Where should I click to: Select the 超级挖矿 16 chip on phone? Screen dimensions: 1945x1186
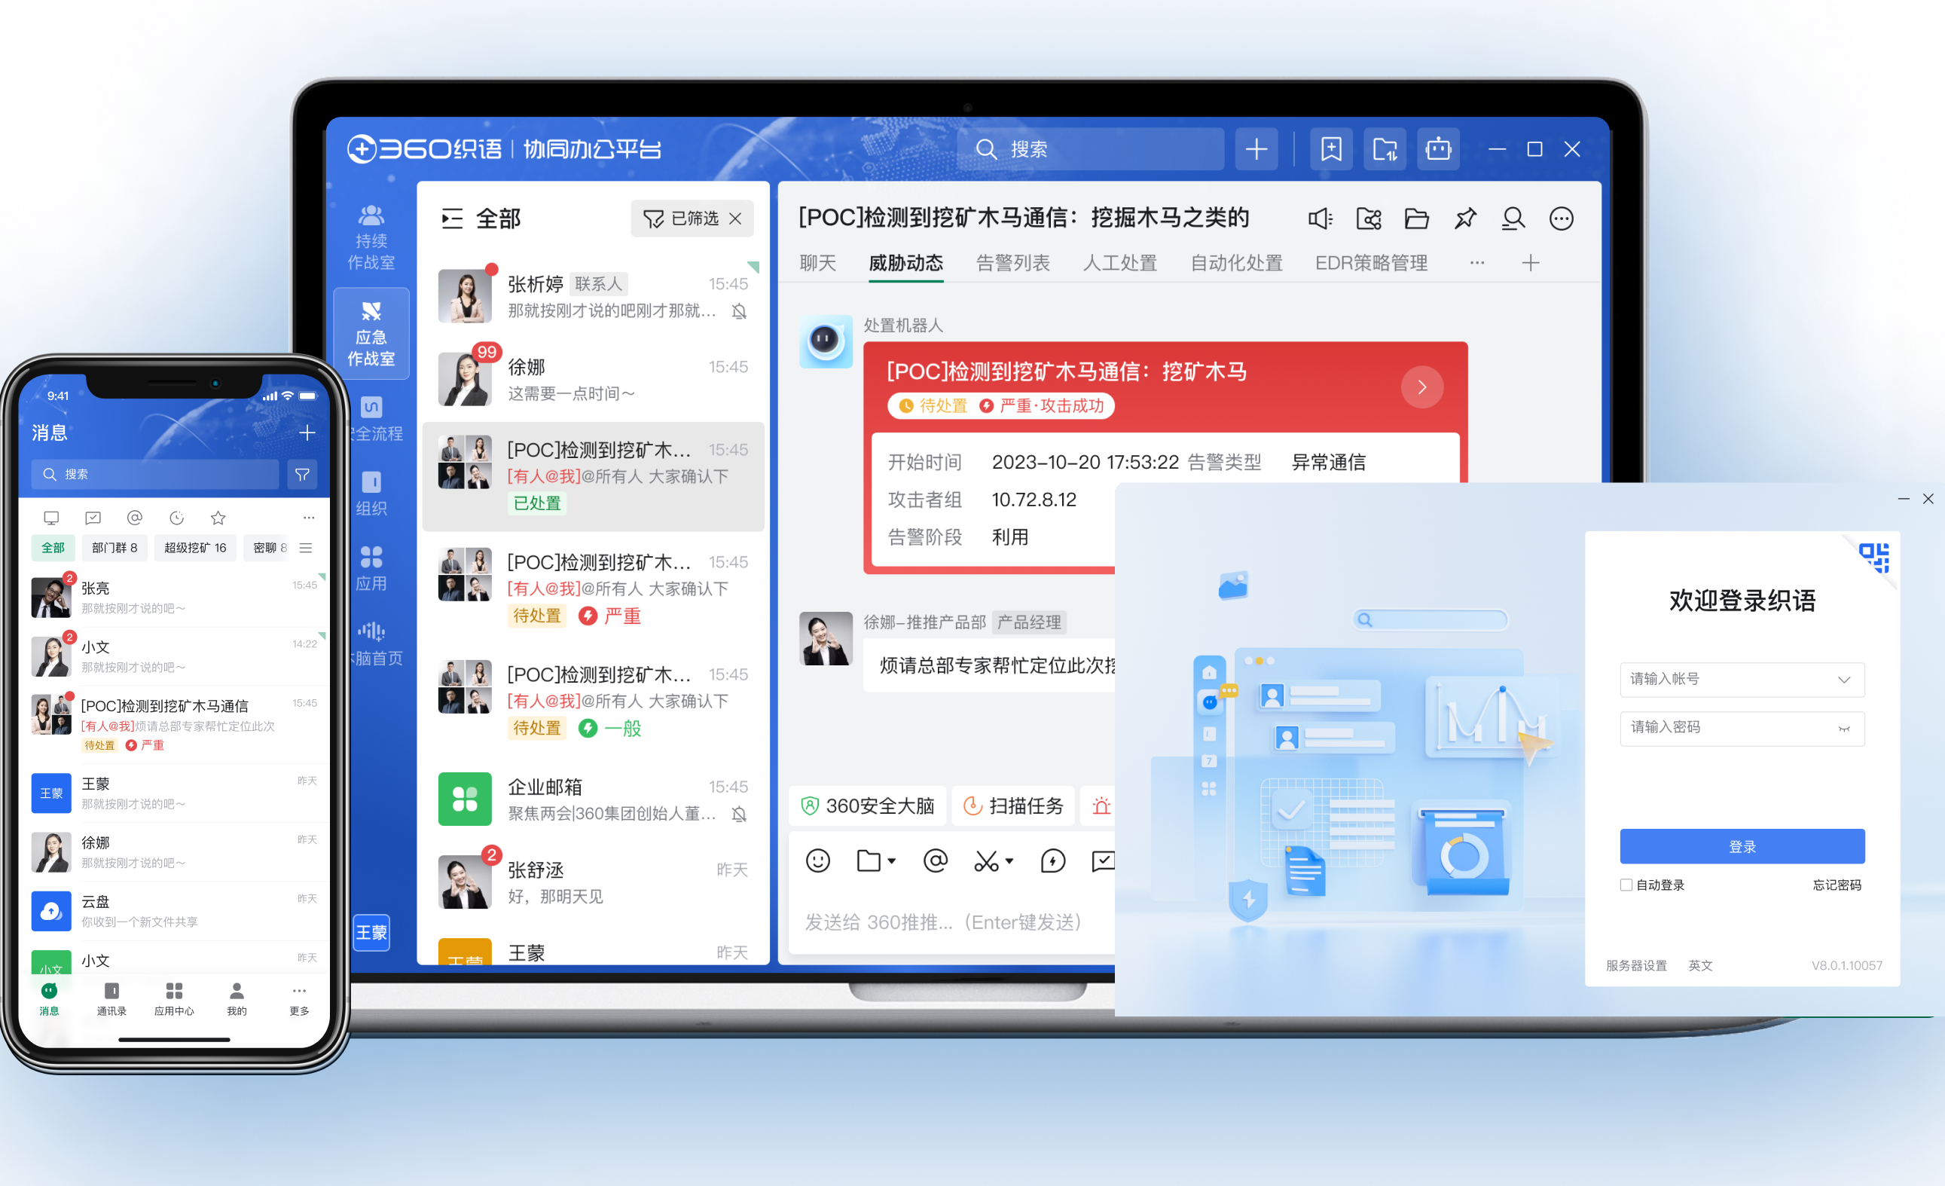tap(195, 547)
